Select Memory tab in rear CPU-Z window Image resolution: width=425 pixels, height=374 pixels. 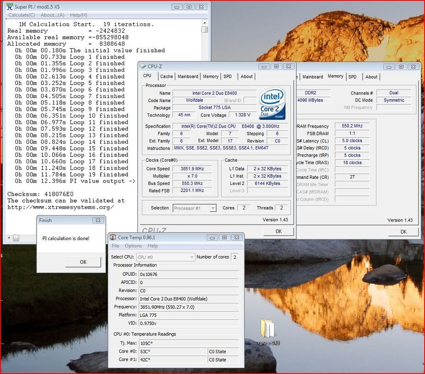click(x=335, y=76)
